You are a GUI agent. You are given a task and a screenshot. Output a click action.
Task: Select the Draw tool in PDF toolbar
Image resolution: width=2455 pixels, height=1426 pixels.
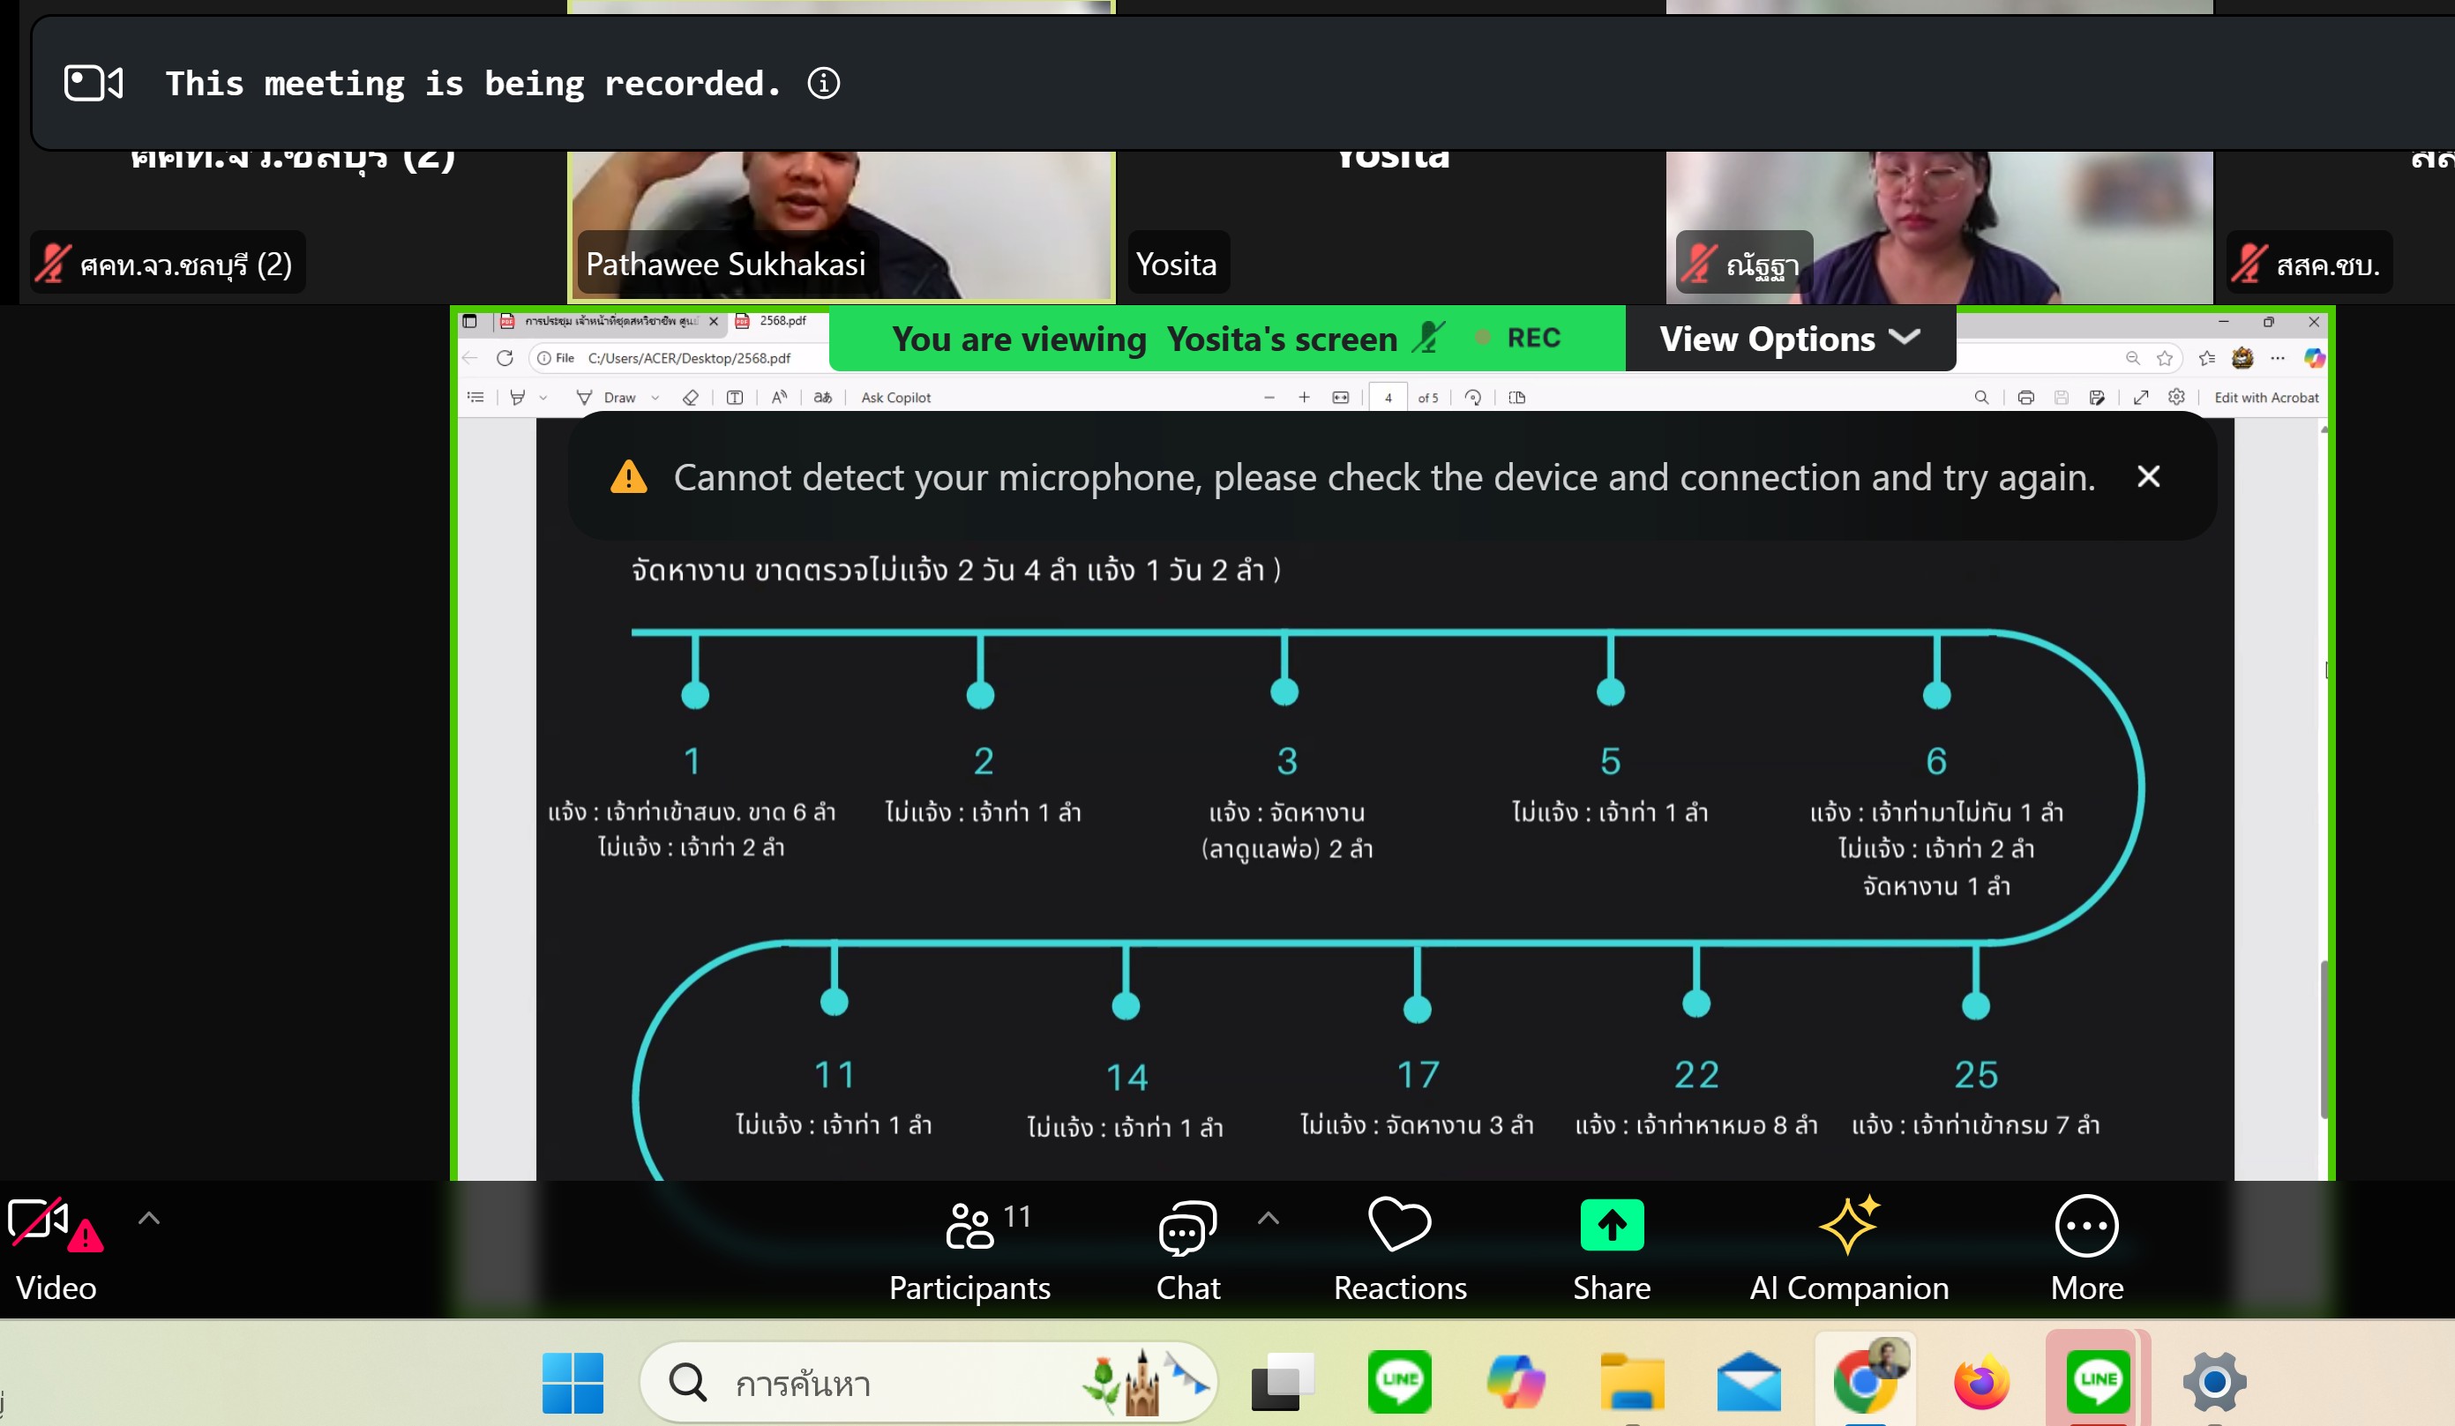point(607,398)
